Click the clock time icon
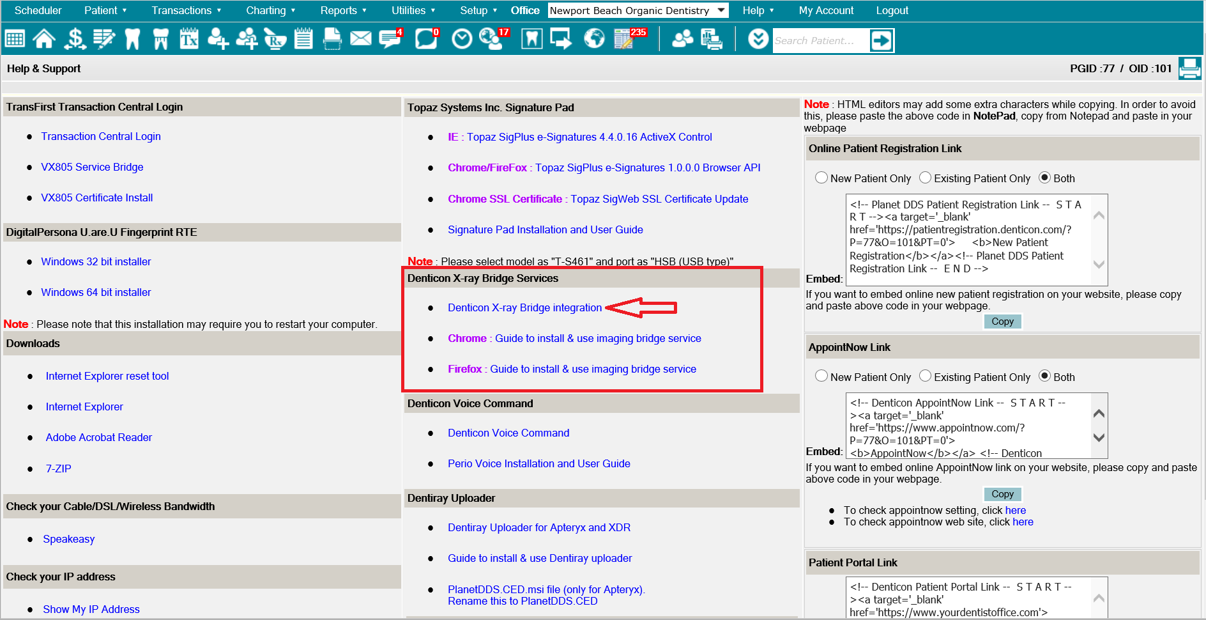The width and height of the screenshot is (1206, 620). [x=462, y=40]
